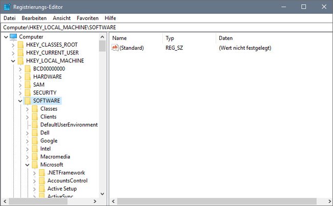Click the Microsoft folder icon
The height and width of the screenshot is (206, 333).
point(35,165)
